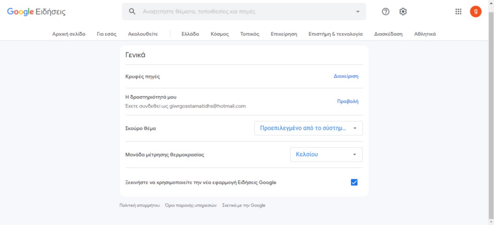Click the search magnifier icon

[132, 12]
